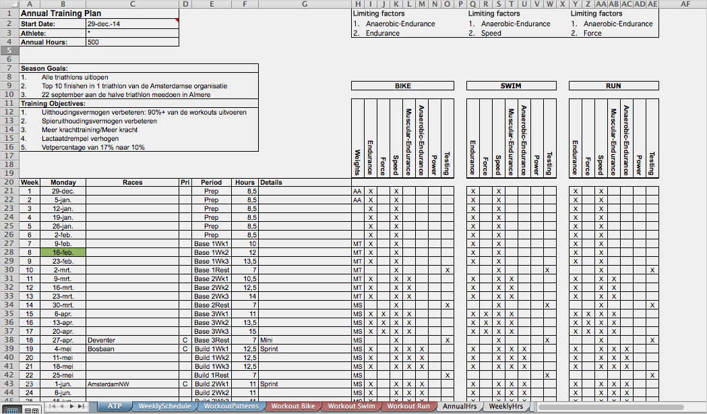
Task: Open the Workout Run tab
Action: coord(408,407)
